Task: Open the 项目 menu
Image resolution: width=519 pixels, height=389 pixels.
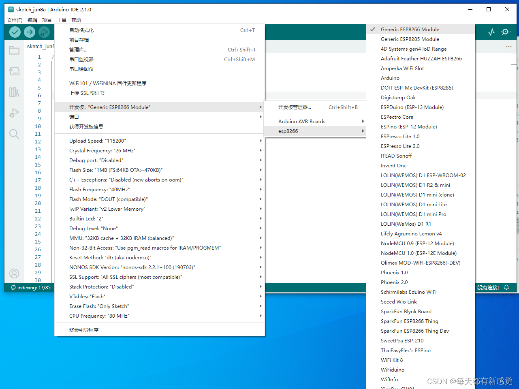Action: click(x=47, y=20)
